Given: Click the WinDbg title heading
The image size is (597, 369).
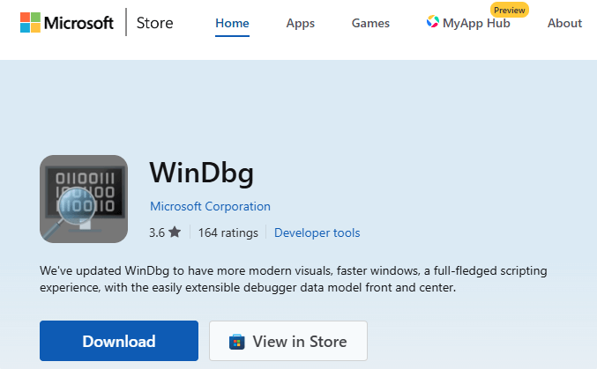Looking at the screenshot, I should (x=201, y=172).
